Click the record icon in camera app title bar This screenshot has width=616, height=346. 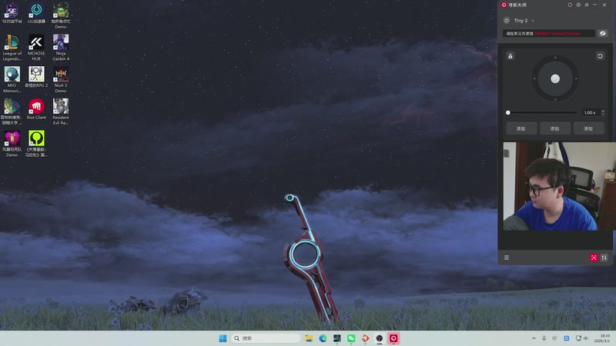click(x=570, y=5)
